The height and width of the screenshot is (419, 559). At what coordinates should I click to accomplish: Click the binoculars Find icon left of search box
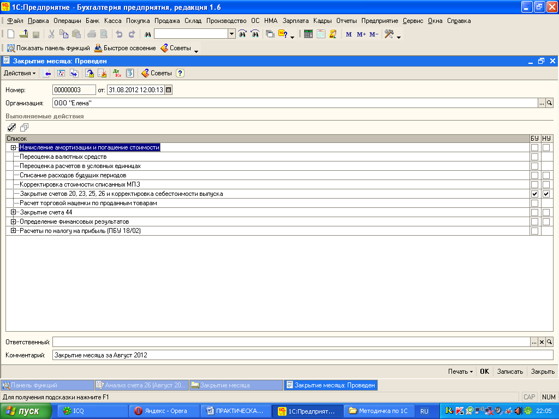[147, 34]
